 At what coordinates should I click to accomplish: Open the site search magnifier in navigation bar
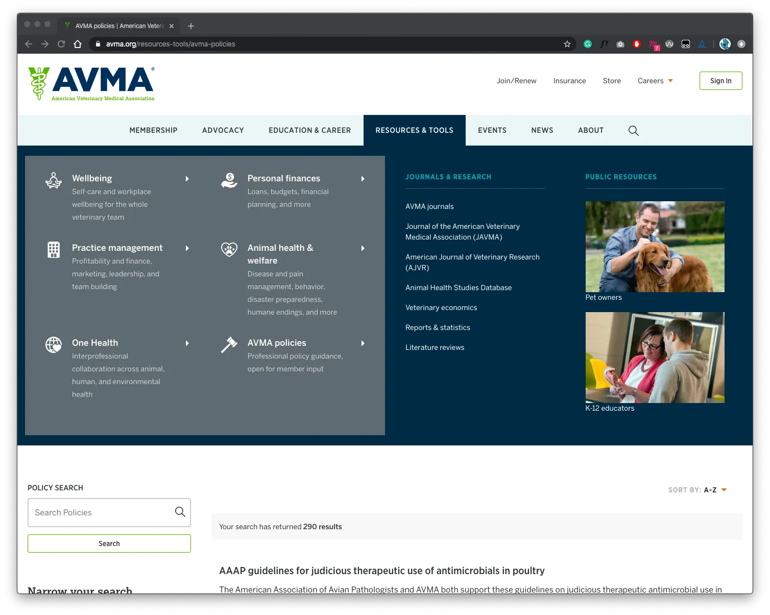[x=633, y=130]
